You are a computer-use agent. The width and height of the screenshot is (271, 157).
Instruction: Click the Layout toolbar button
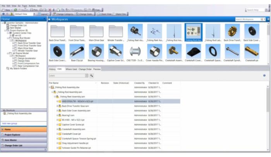(43, 14)
